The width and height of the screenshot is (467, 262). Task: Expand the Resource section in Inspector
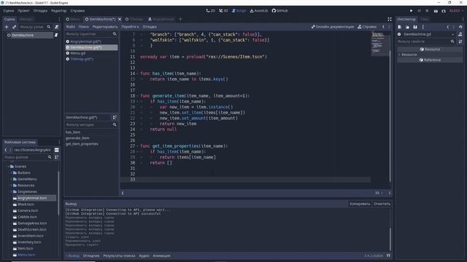400,55
